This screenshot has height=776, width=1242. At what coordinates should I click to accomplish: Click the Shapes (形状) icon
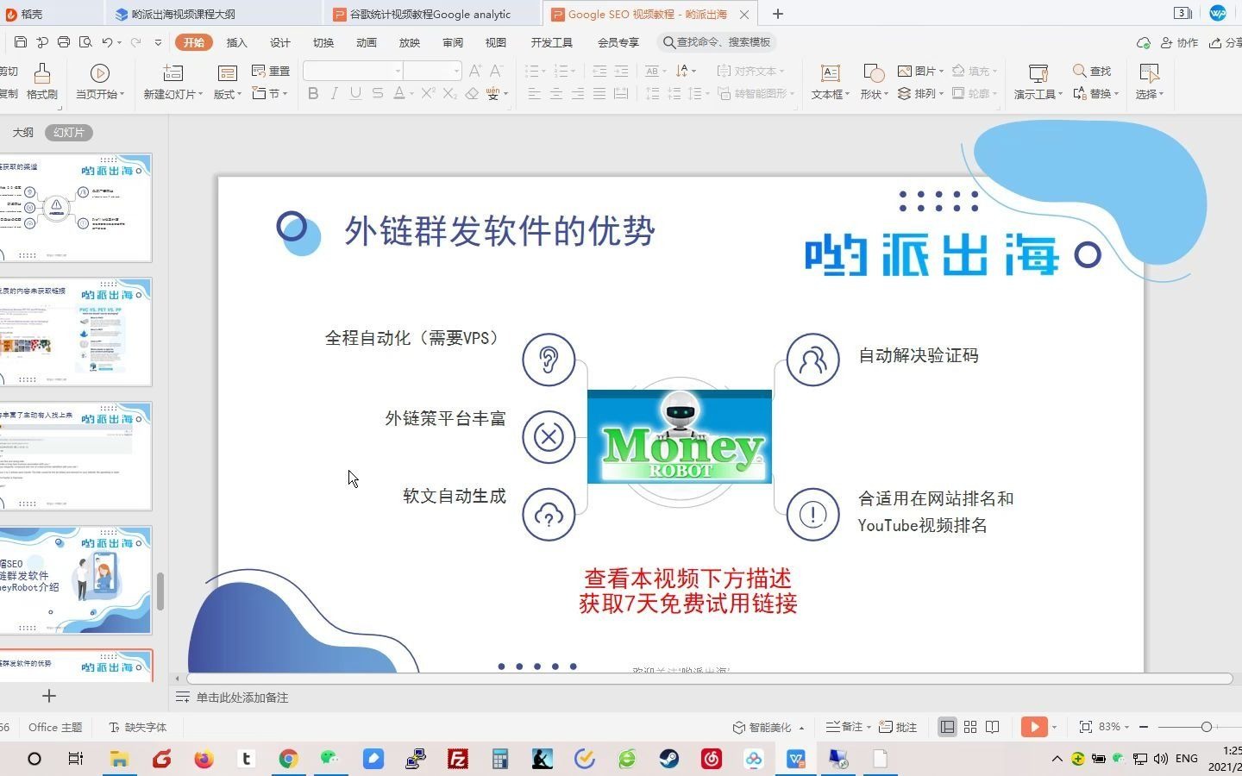coord(874,73)
